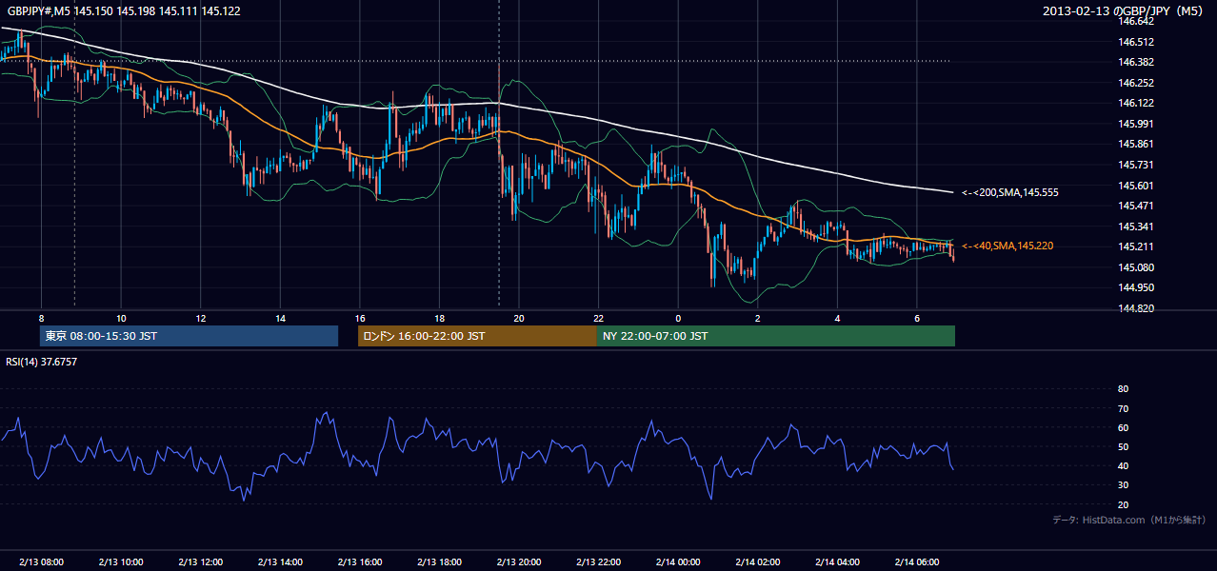Click the 2/14 06:00 time label
1217x571 pixels.
917,562
